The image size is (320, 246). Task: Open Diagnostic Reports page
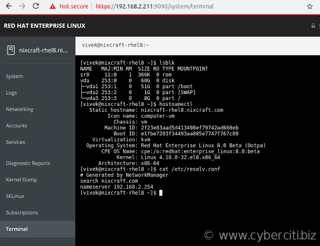[28, 163]
